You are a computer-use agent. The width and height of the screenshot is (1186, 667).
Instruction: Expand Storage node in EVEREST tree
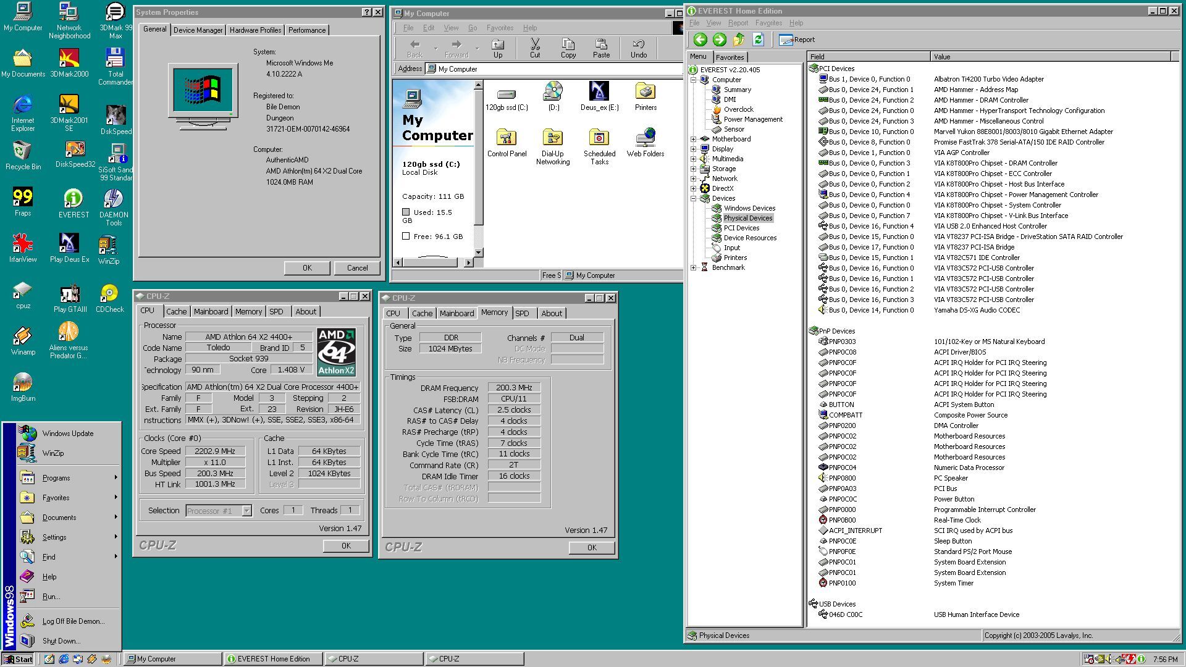pos(694,169)
